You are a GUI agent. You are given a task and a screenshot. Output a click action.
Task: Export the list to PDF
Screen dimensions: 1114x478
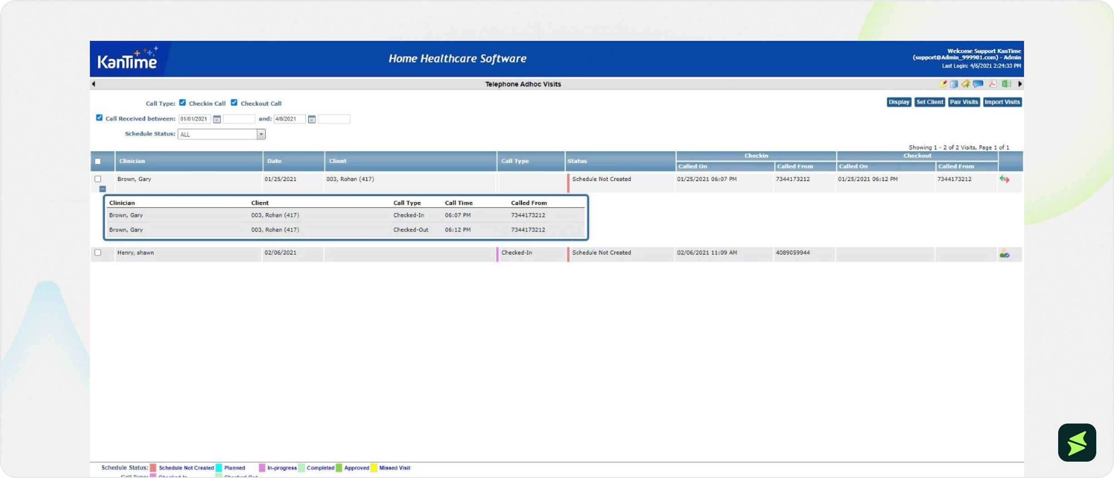[993, 84]
